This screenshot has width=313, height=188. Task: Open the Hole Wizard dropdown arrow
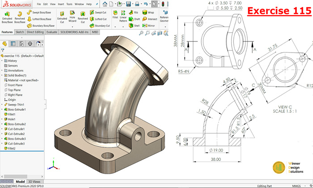point(72,27)
